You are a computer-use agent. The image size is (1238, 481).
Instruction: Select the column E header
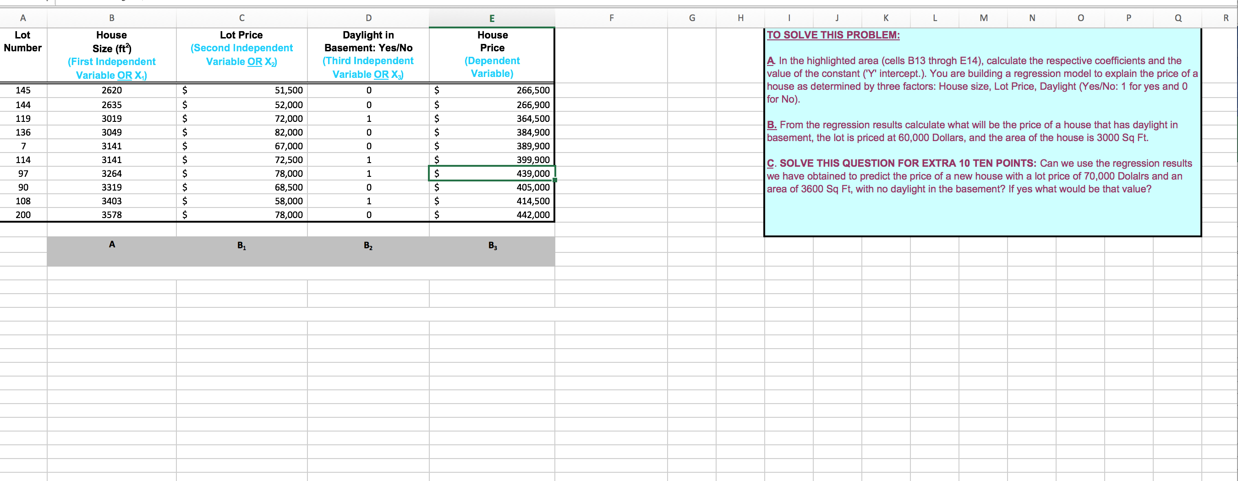click(492, 18)
